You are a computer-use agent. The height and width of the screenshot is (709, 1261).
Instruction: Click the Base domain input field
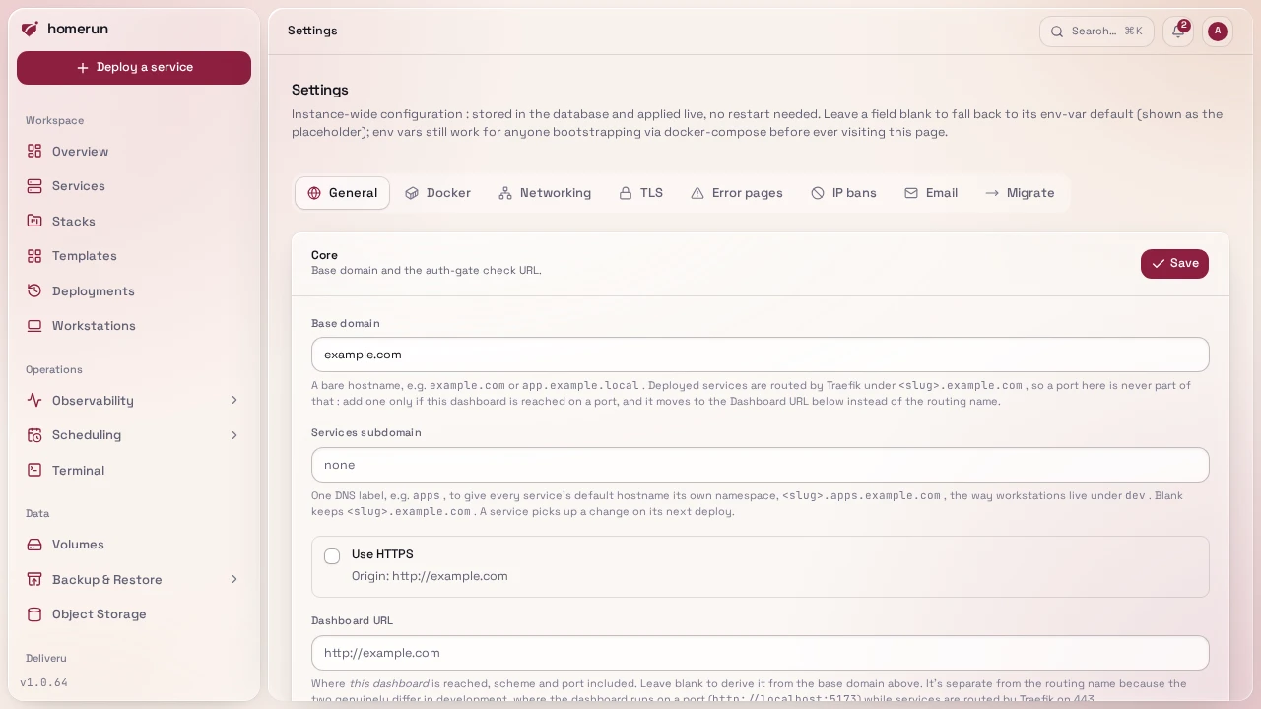click(761, 354)
